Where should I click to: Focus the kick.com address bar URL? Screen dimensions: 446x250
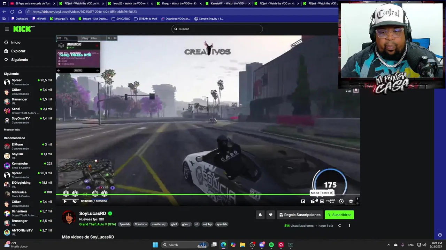[85, 12]
